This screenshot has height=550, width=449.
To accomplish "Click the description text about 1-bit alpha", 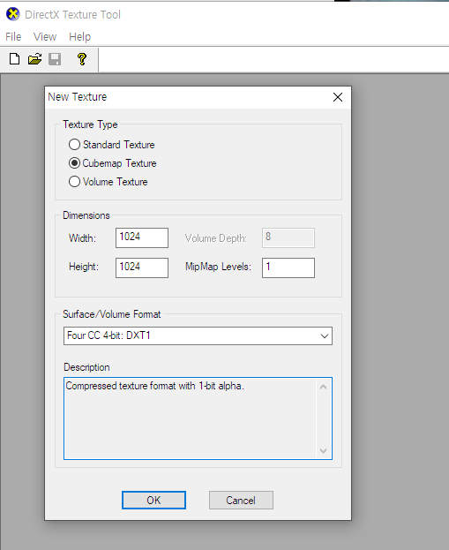I will point(155,386).
